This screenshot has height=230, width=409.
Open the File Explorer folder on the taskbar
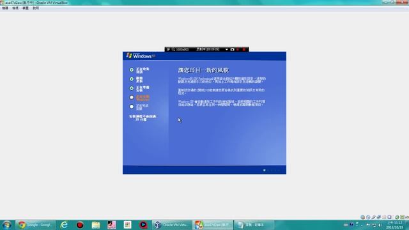coord(96,225)
